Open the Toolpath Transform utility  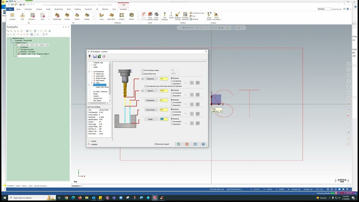[185, 16]
